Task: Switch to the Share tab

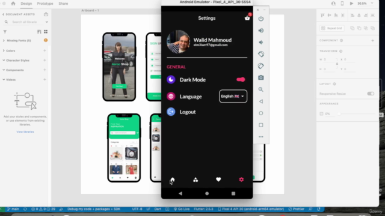Action: tap(63, 4)
